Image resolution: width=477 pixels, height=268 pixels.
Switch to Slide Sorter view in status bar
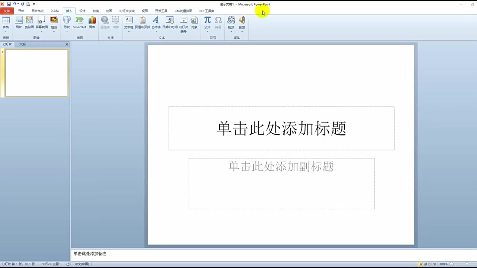tap(425, 264)
